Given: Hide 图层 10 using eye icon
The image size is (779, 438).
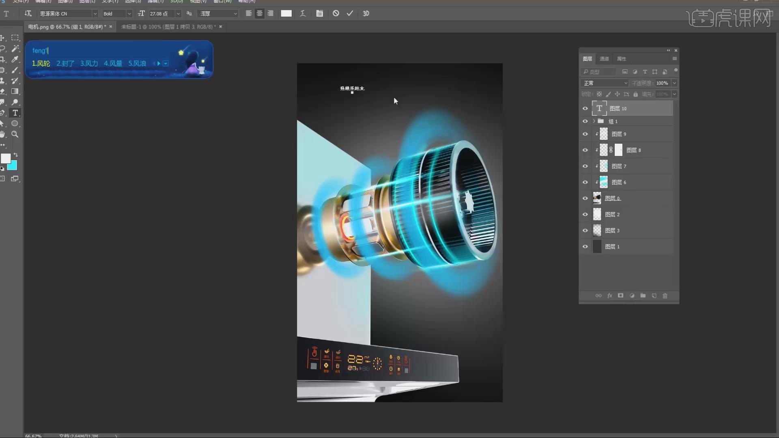Looking at the screenshot, I should (585, 108).
